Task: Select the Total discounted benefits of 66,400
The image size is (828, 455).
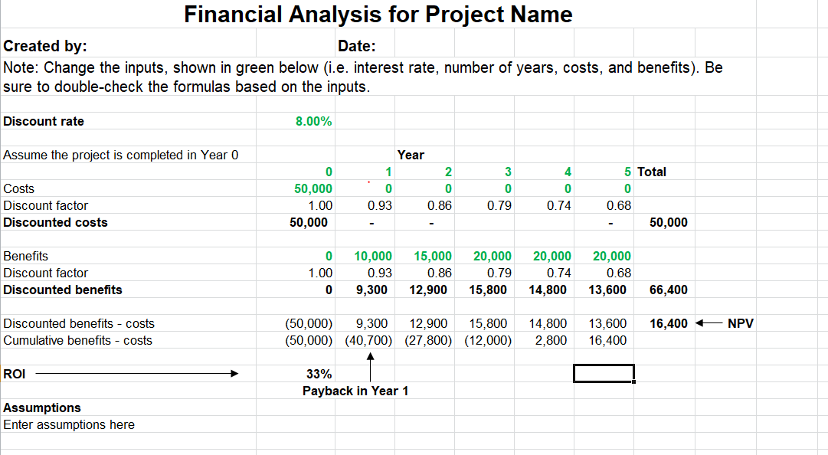Action: (x=666, y=290)
